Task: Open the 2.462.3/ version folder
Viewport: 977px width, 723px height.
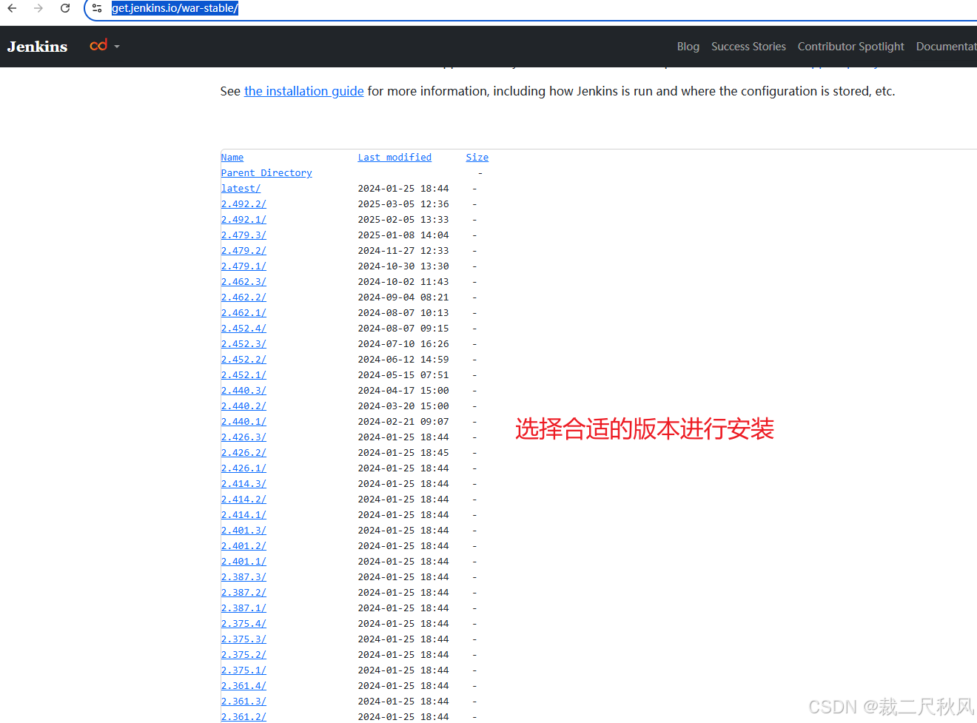Action: click(x=244, y=282)
